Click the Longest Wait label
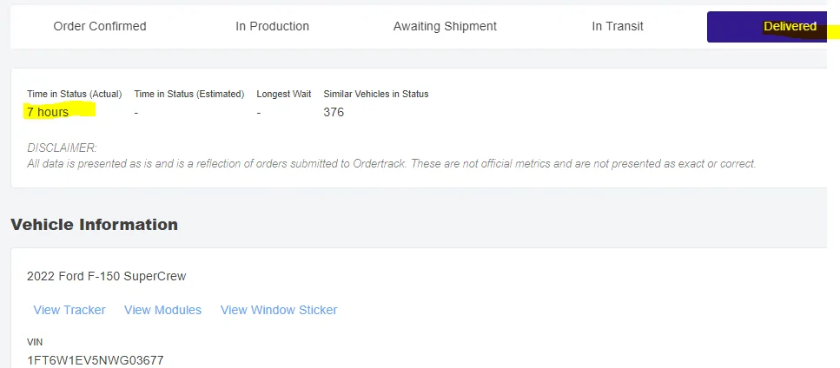This screenshot has height=368, width=840. coord(284,94)
